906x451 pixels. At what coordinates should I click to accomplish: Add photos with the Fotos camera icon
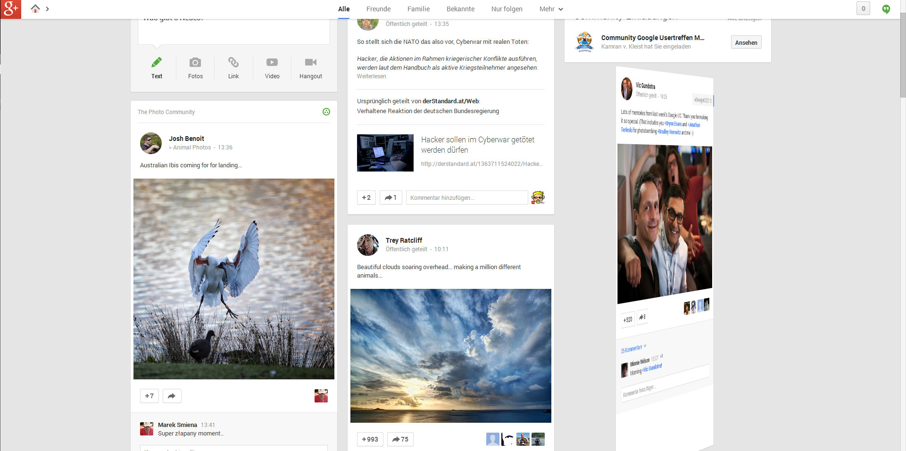(195, 63)
